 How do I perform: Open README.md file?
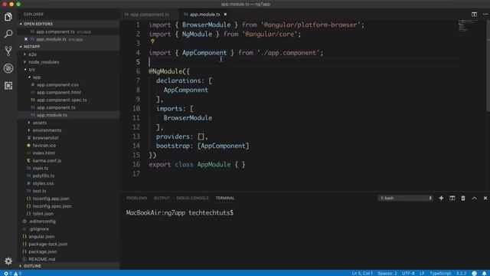click(42, 259)
